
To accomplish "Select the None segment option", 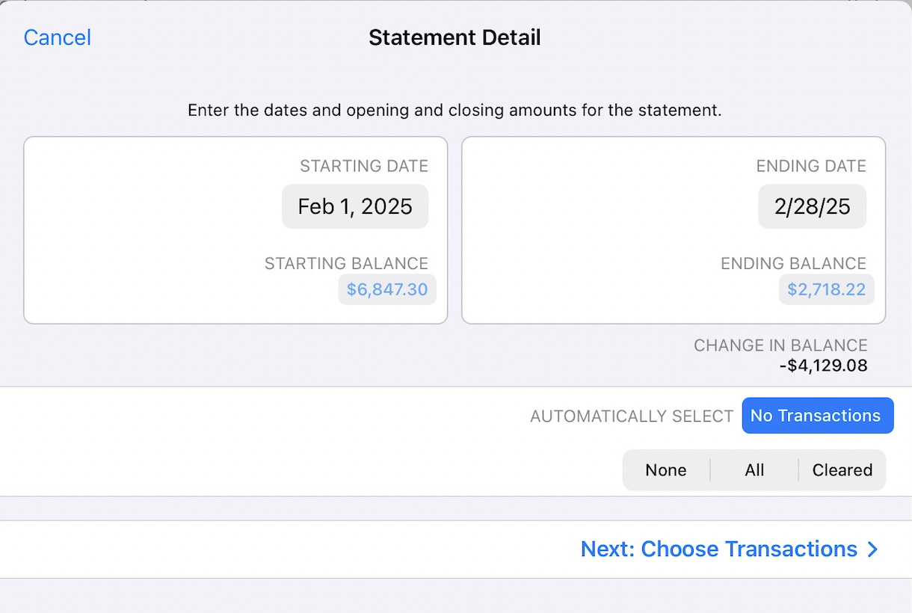I will 666,470.
